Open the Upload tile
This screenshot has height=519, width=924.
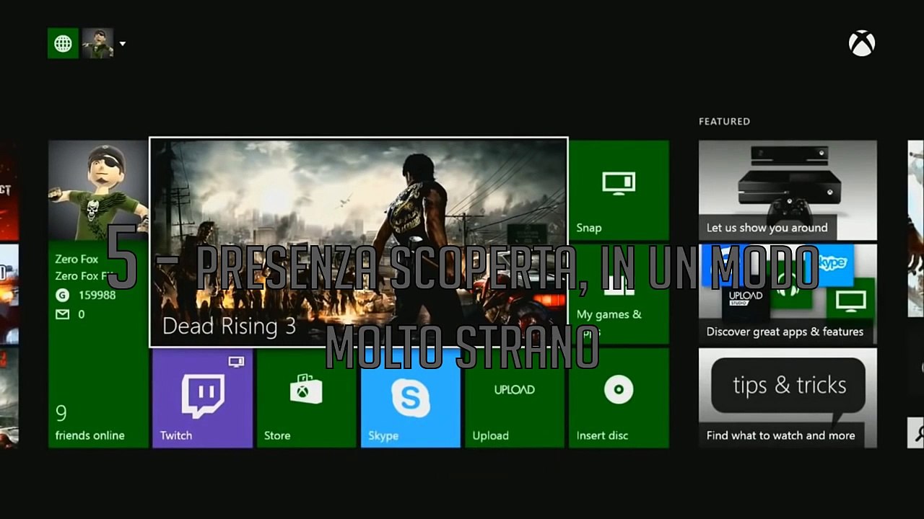coord(515,398)
